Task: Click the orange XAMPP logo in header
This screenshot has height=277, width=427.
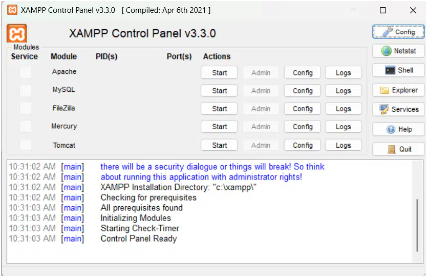Action: [17, 33]
